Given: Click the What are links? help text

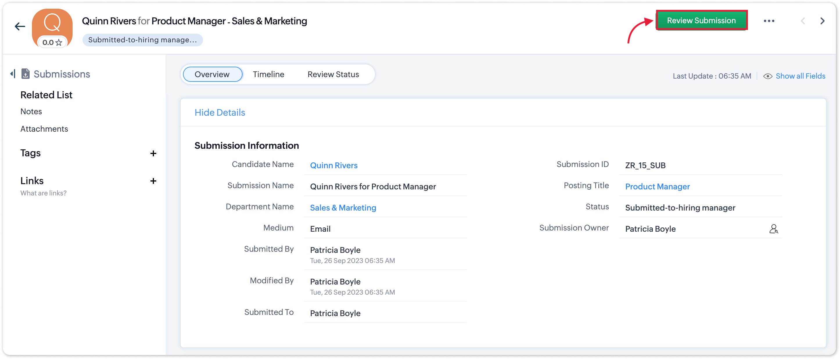Looking at the screenshot, I should tap(43, 193).
